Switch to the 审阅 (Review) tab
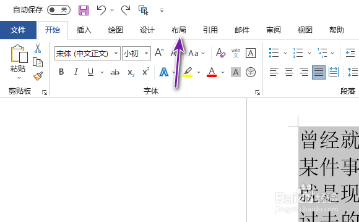Image resolution: width=359 pixels, height=222 pixels. tap(274, 30)
